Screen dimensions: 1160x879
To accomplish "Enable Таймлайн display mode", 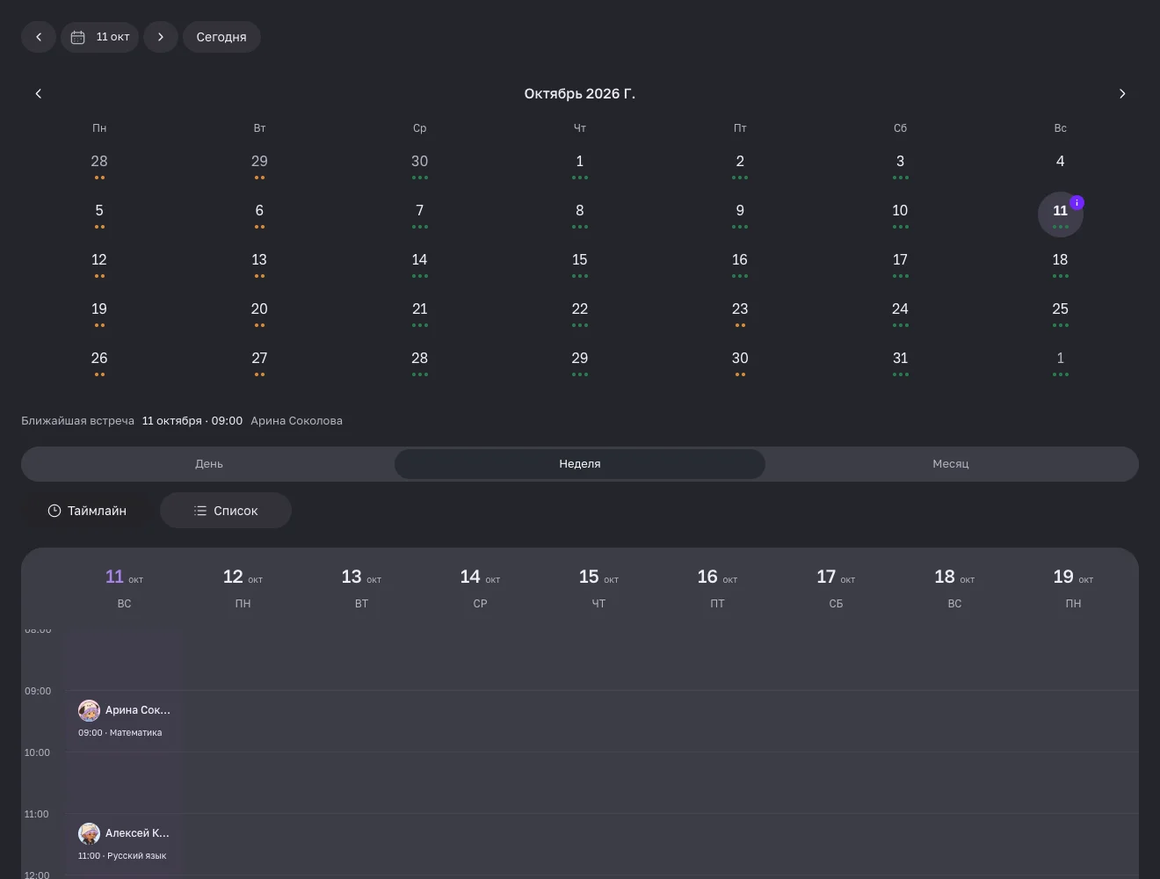I will (x=87, y=511).
